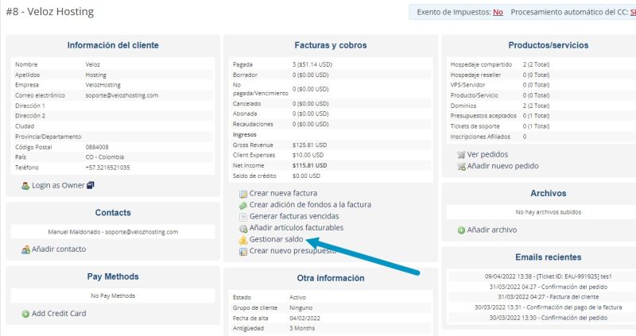Click the Crear nuevo presupuesto icon
Screen dimensions: 636x336
point(243,252)
